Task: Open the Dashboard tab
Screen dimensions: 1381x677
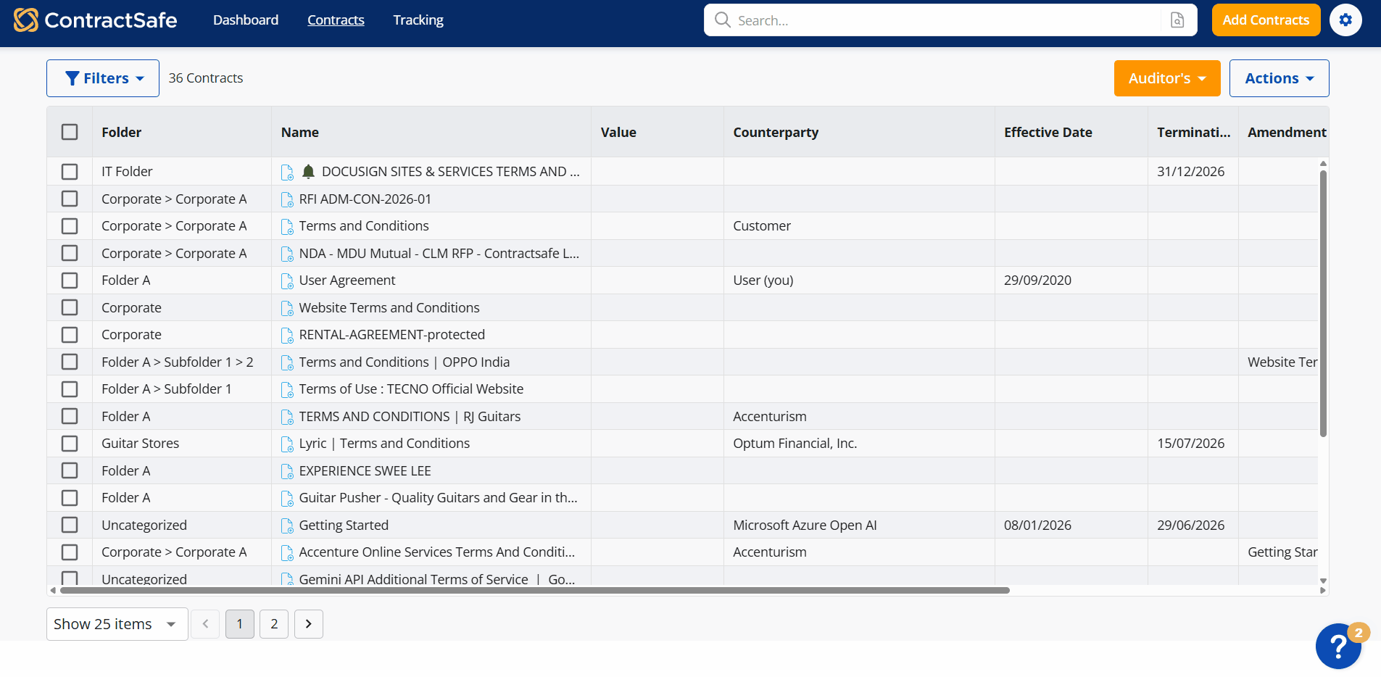Action: coord(246,20)
